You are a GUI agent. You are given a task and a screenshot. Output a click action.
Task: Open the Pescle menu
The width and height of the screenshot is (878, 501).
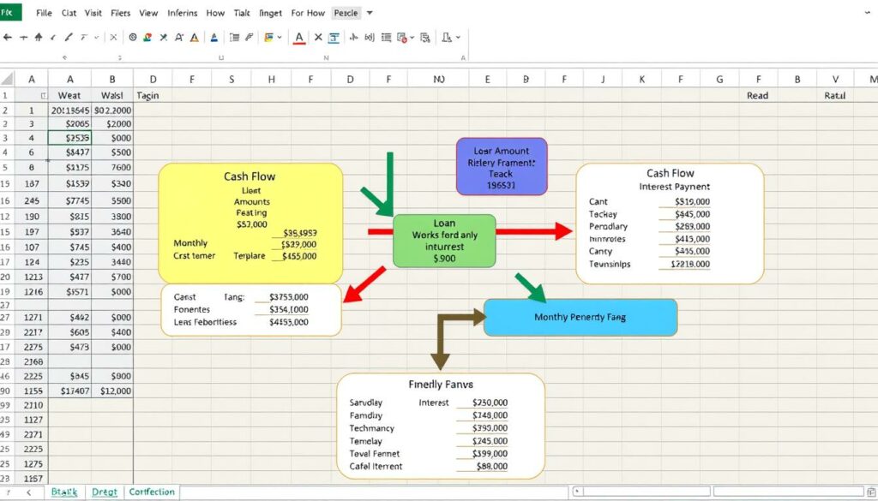[x=346, y=13]
